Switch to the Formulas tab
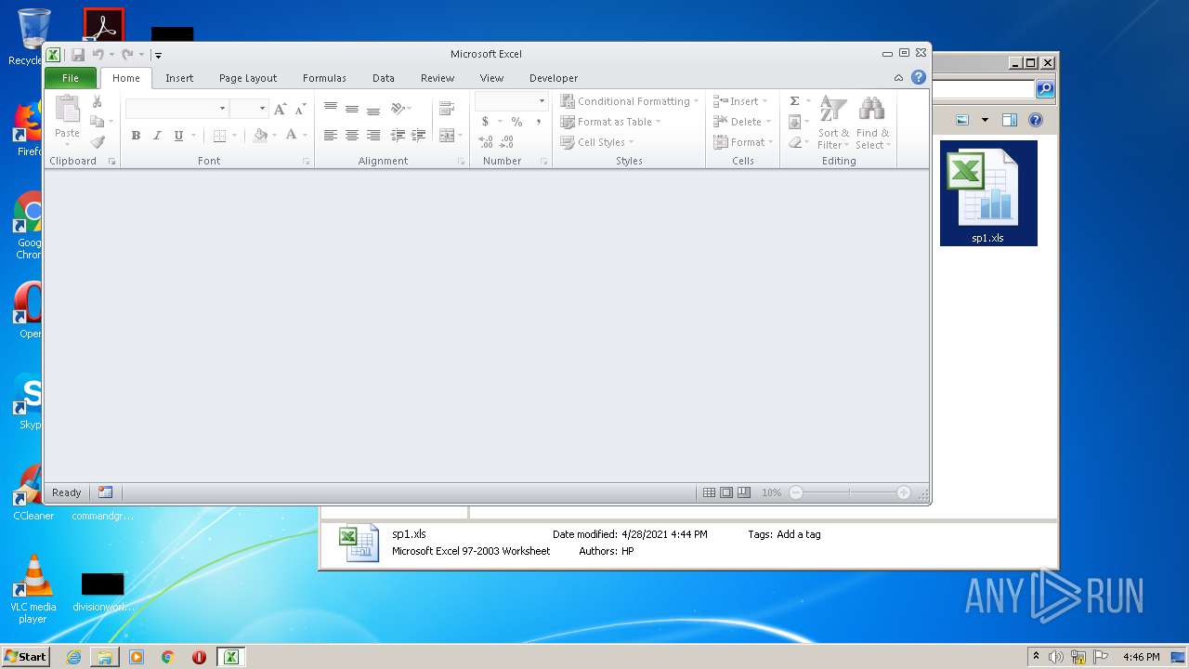Image resolution: width=1189 pixels, height=669 pixels. 324,78
